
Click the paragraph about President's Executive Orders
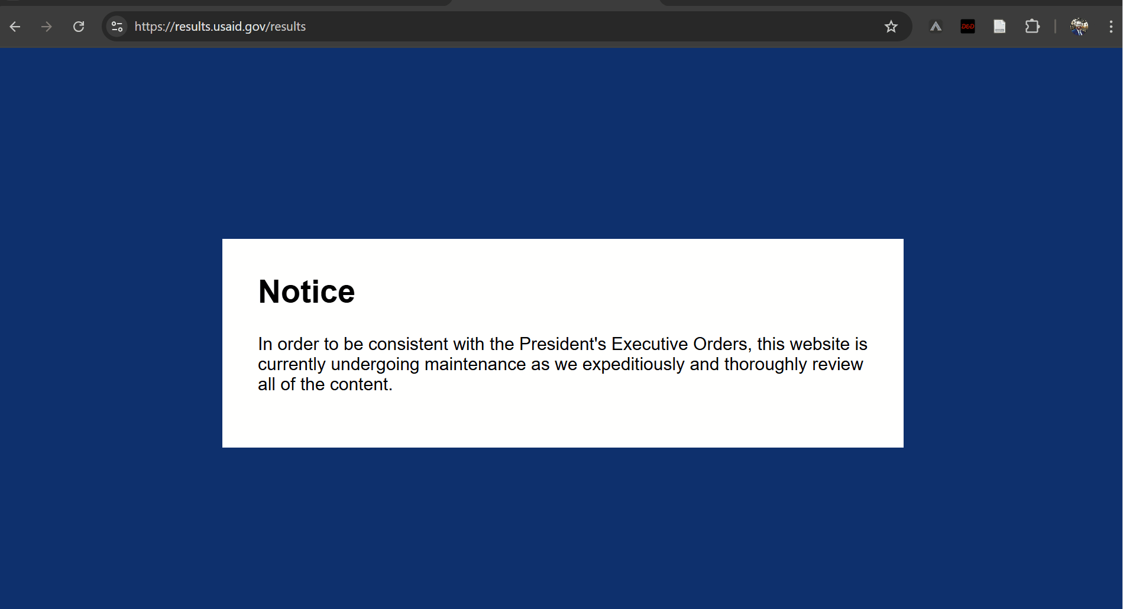(562, 364)
